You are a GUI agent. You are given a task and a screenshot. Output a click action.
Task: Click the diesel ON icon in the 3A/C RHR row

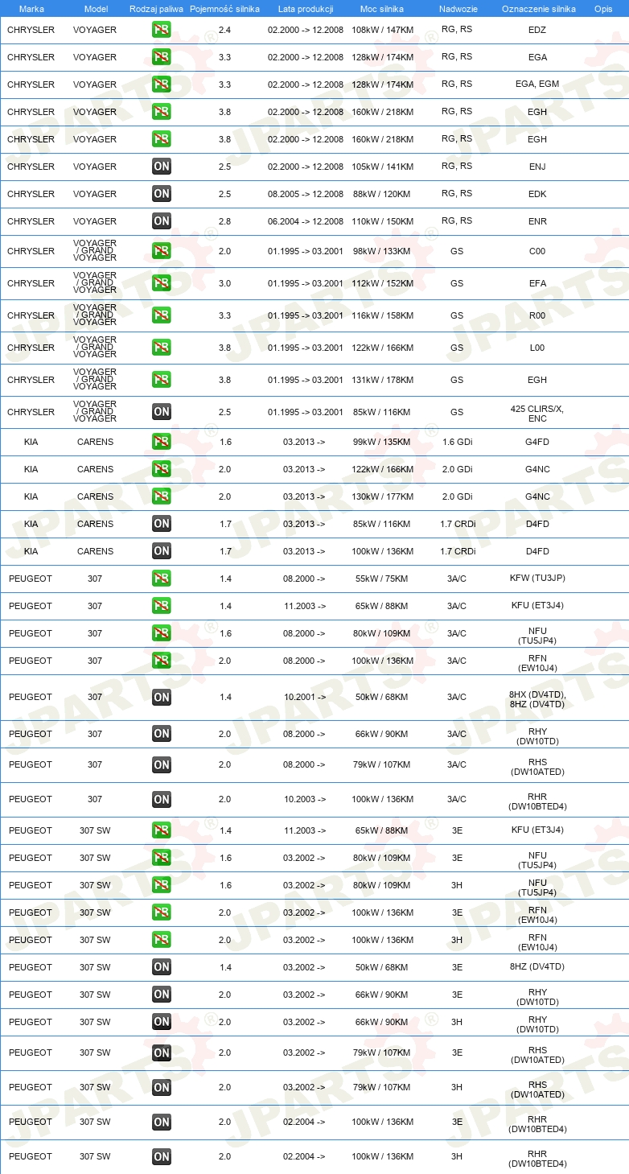point(162,799)
